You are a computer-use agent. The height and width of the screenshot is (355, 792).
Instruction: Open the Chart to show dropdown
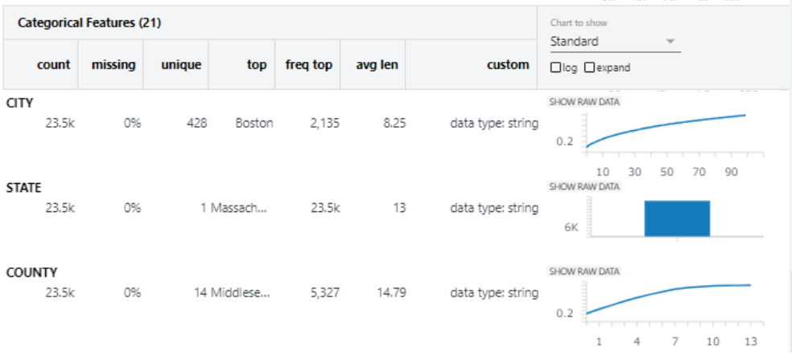tap(615, 41)
